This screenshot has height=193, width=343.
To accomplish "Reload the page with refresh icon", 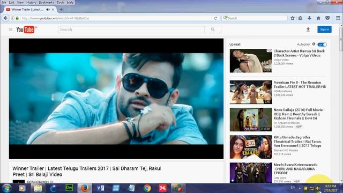I will click(215, 18).
